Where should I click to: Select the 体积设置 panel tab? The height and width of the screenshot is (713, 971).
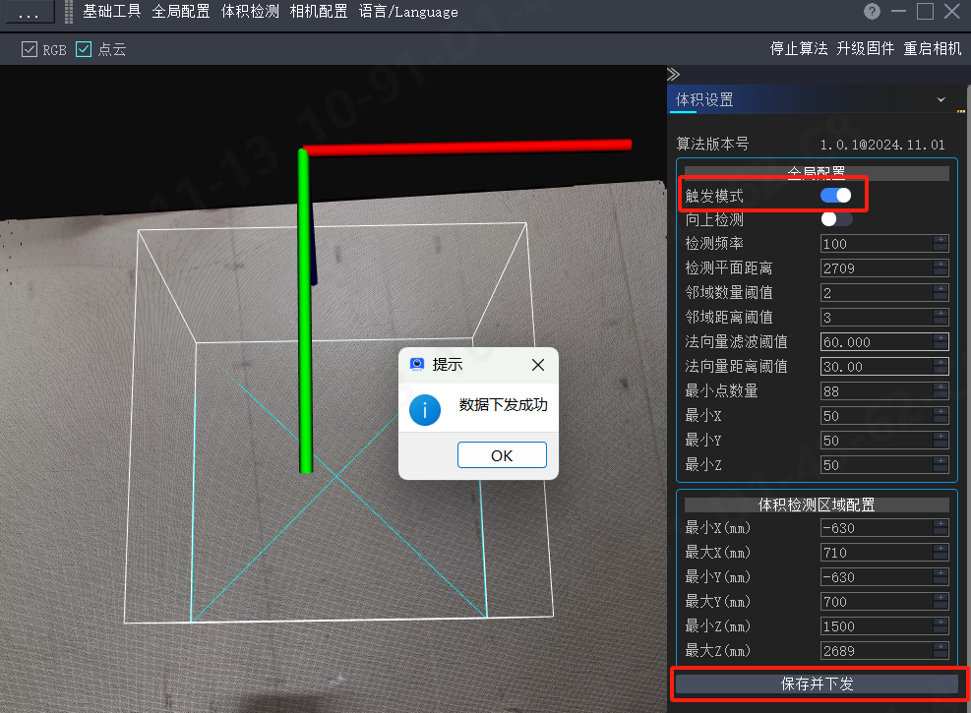point(704,99)
